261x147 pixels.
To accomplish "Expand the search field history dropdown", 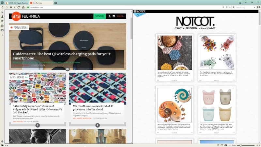I will click(254, 7).
